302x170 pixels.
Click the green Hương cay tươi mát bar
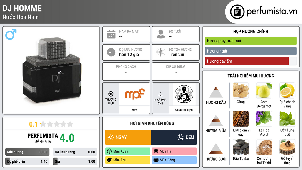(x=251, y=41)
